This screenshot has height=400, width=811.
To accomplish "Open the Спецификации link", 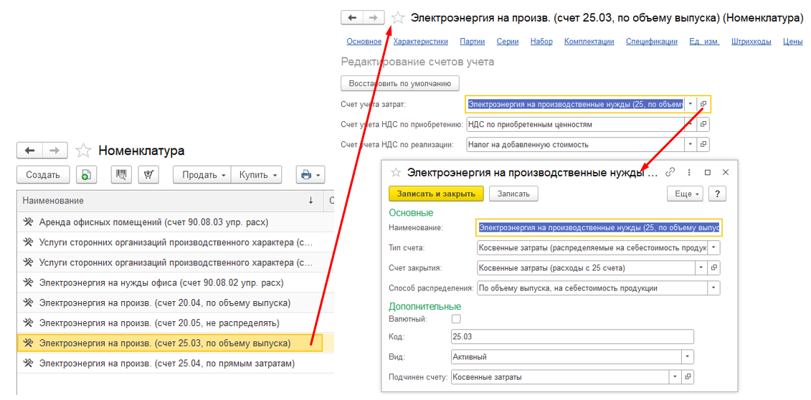I will tap(652, 42).
